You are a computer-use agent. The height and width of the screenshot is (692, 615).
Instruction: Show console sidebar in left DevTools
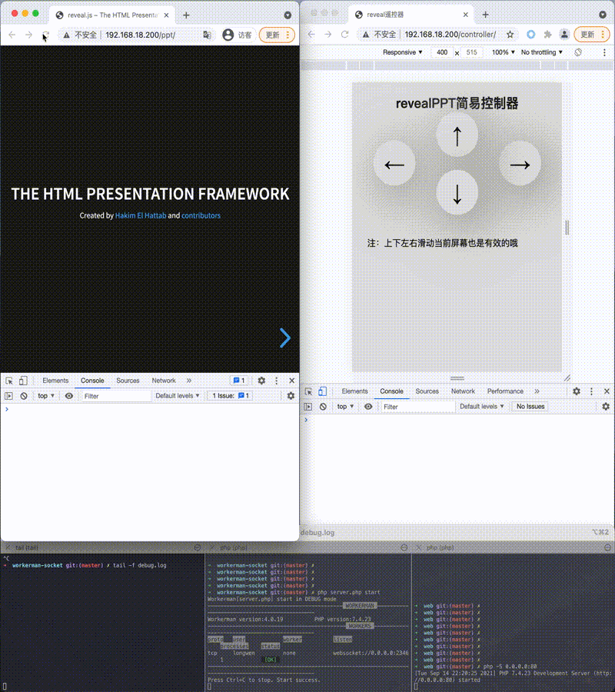coord(8,396)
